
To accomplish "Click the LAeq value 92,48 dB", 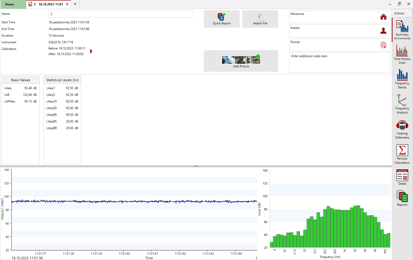I will (x=31, y=88).
